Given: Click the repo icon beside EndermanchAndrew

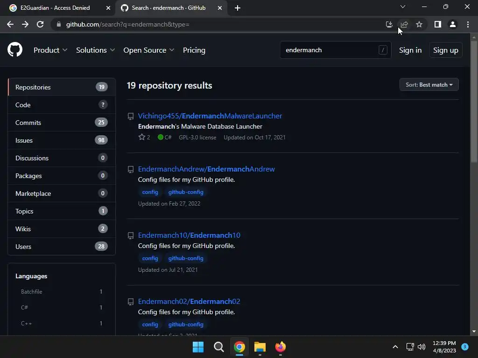Looking at the screenshot, I should 131,169.
